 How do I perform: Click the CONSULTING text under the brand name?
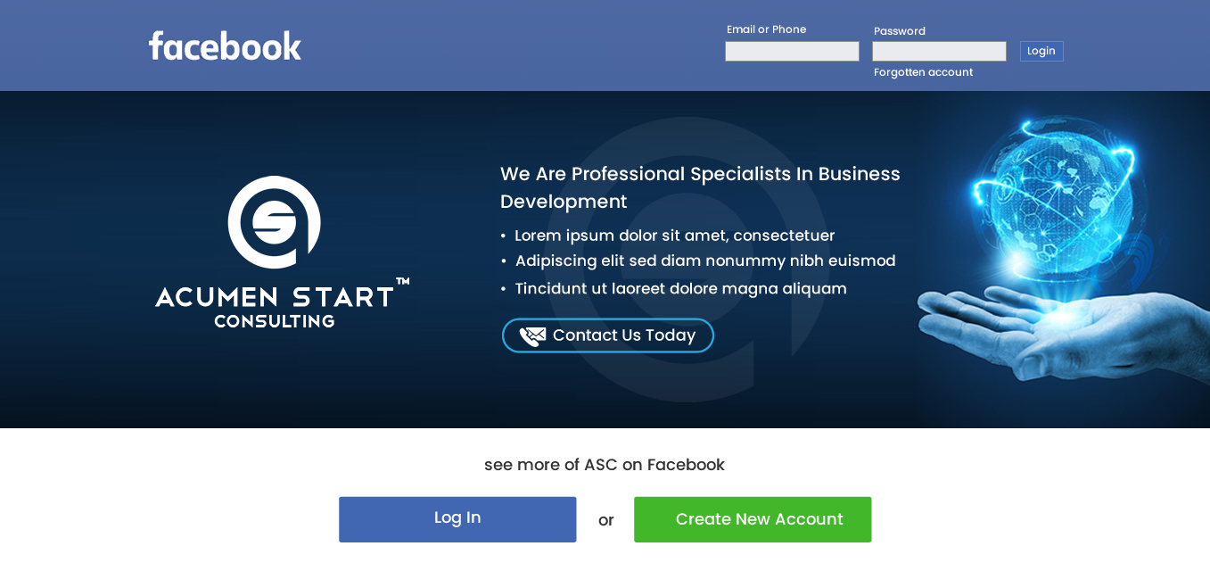(x=275, y=321)
